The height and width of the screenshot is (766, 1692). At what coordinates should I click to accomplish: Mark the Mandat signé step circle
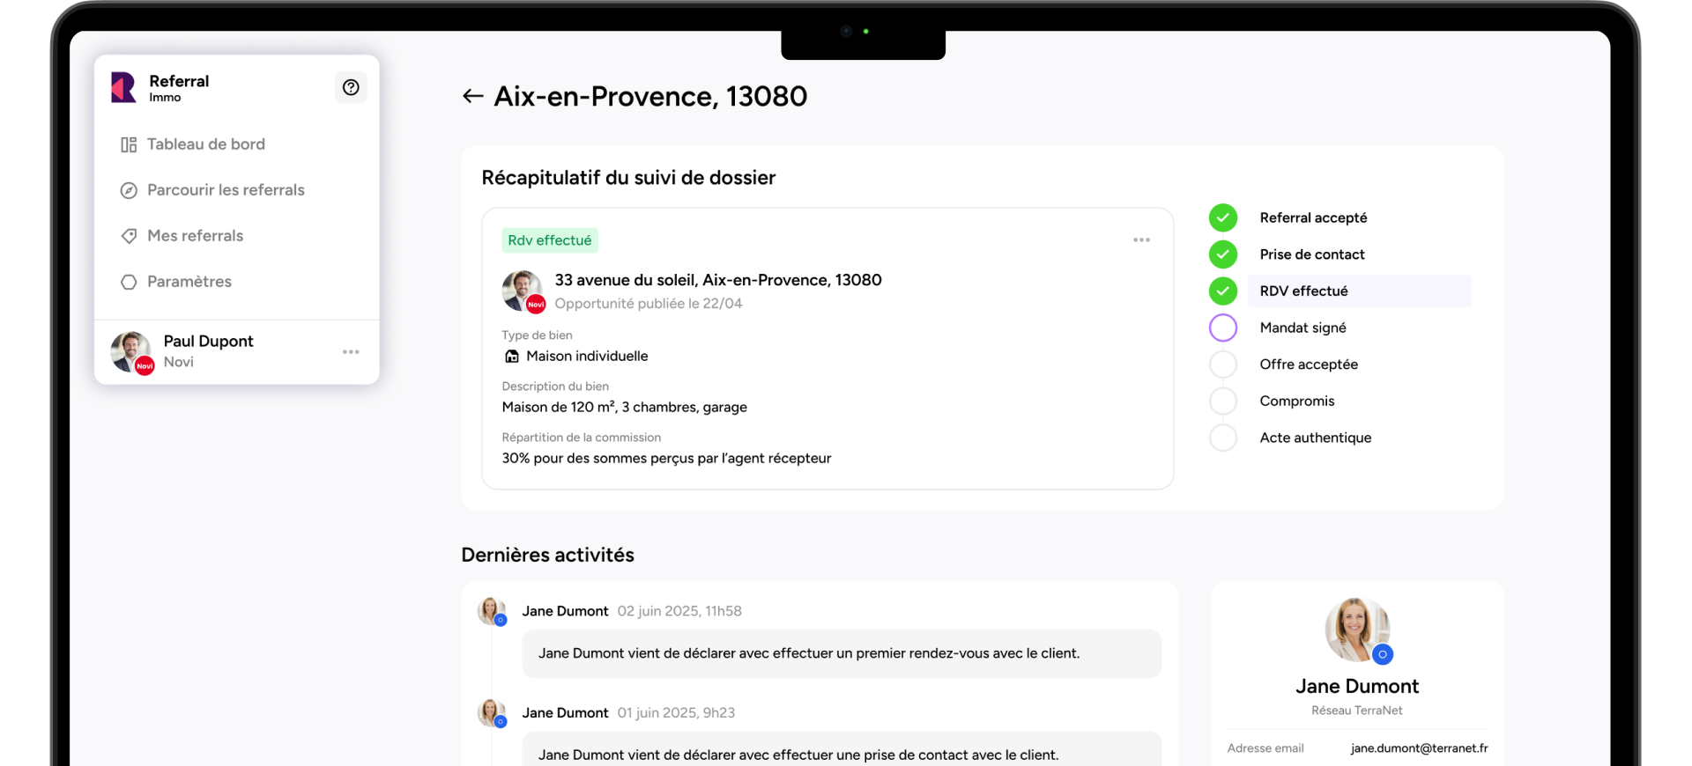coord(1223,328)
